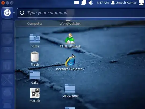Click the 'data' label text
Screen dimensions: 145x109
35,83
